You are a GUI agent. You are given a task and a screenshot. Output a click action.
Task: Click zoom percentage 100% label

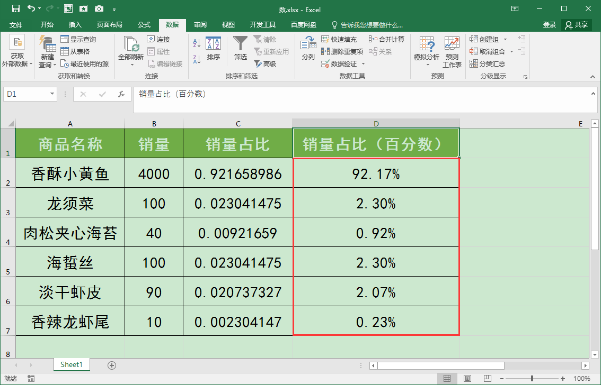tap(581, 379)
